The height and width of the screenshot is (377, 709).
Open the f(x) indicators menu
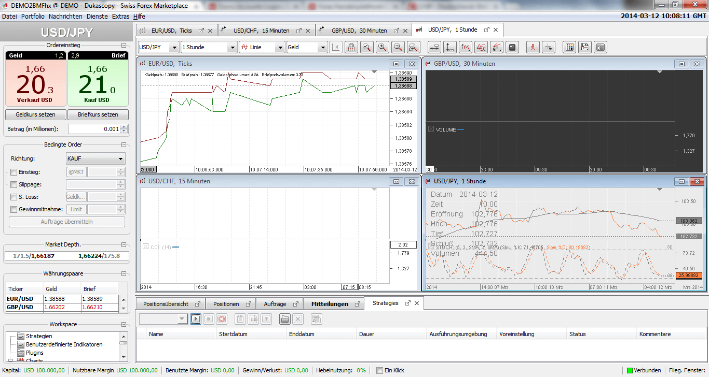466,47
